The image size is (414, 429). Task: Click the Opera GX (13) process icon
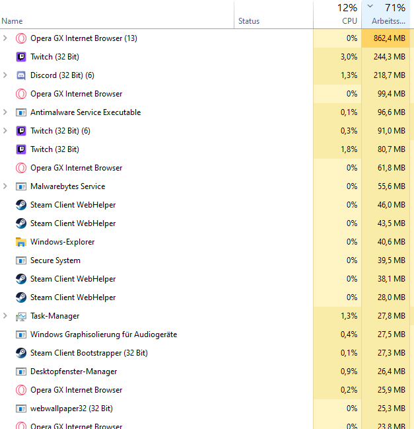21,38
